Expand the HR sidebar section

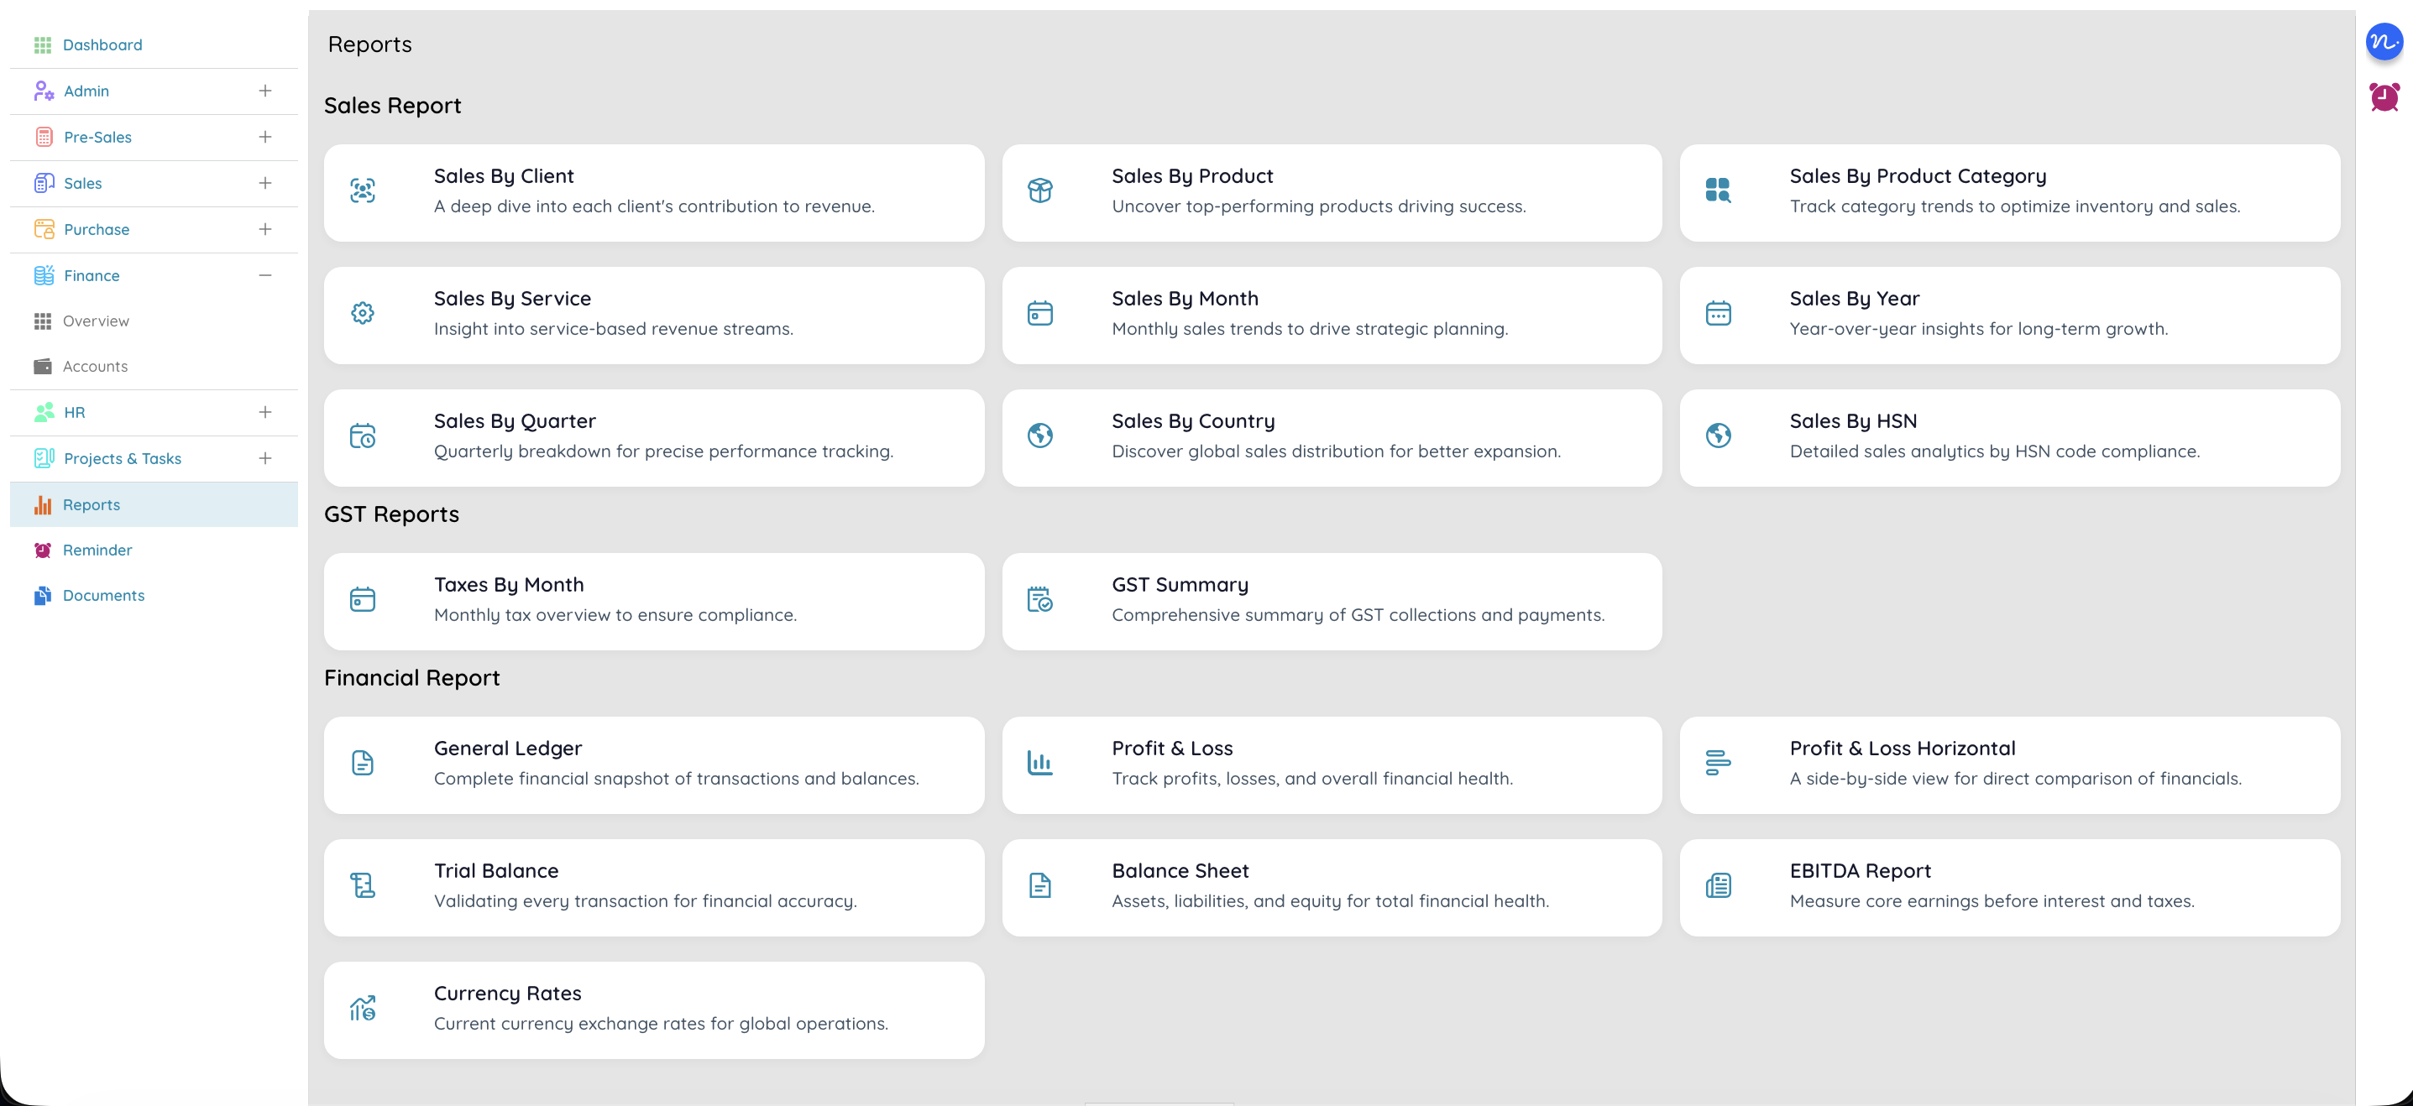[265, 412]
